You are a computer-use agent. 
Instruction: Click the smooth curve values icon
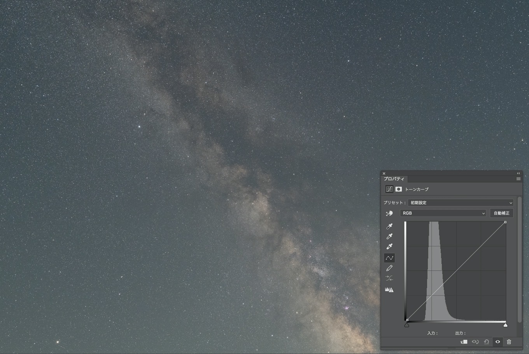(389, 278)
